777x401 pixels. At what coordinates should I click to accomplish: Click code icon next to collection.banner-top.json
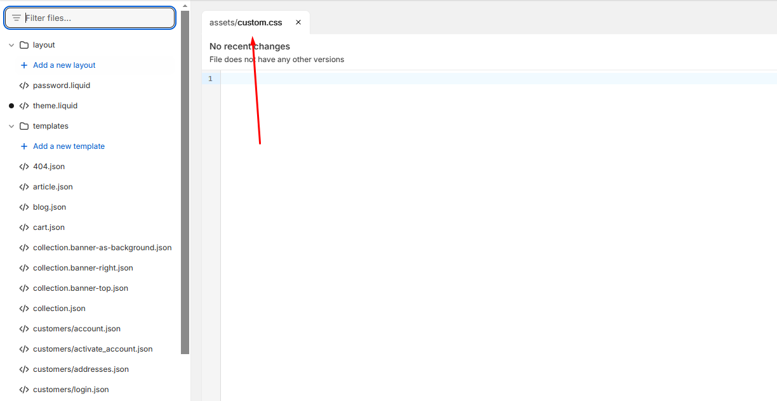(24, 288)
